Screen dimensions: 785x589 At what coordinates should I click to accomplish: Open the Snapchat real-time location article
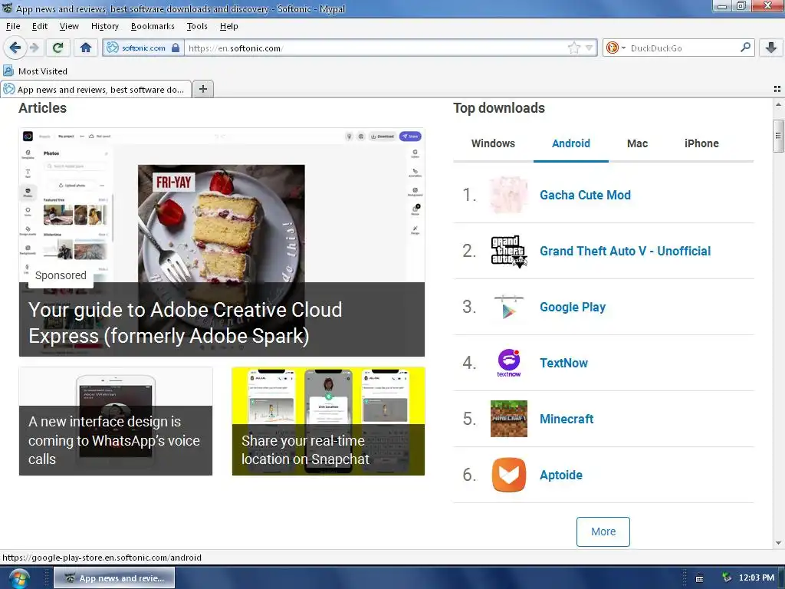coord(328,421)
